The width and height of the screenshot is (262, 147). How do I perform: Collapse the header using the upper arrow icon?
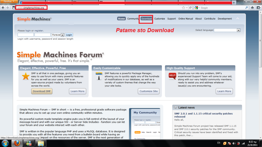pyautogui.click(x=238, y=19)
